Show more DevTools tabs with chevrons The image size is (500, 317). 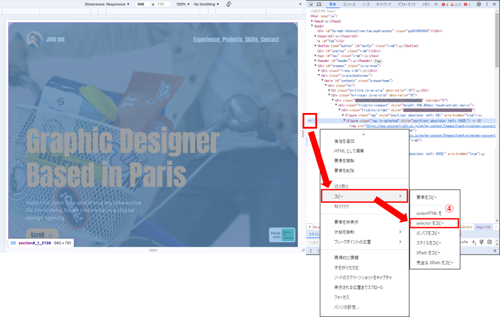click(x=436, y=4)
